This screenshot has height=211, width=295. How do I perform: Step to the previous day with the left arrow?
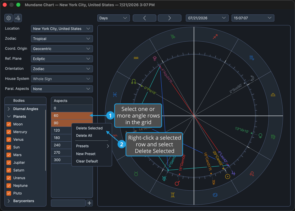[145, 18]
